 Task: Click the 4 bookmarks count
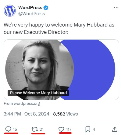click(94, 130)
